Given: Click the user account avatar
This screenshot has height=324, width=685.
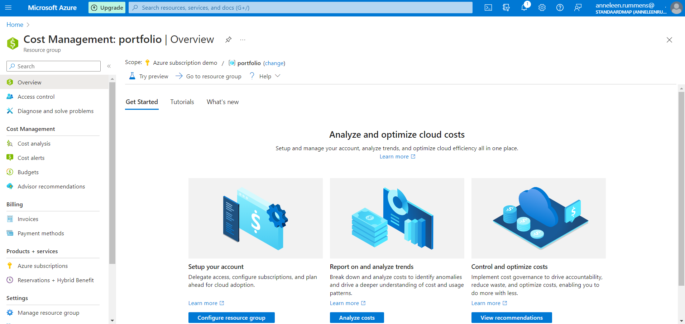Looking at the screenshot, I should [x=676, y=8].
